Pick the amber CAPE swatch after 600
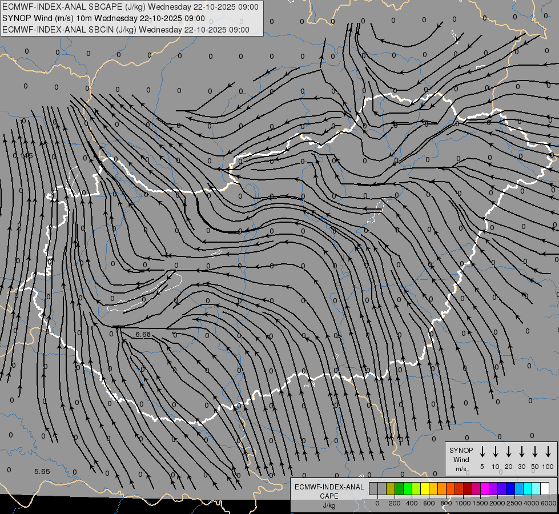 (x=433, y=488)
